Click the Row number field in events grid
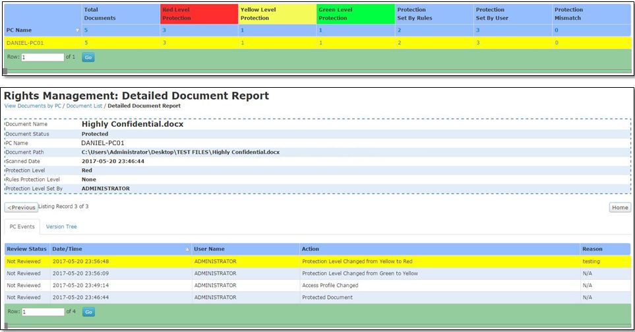 (43, 312)
